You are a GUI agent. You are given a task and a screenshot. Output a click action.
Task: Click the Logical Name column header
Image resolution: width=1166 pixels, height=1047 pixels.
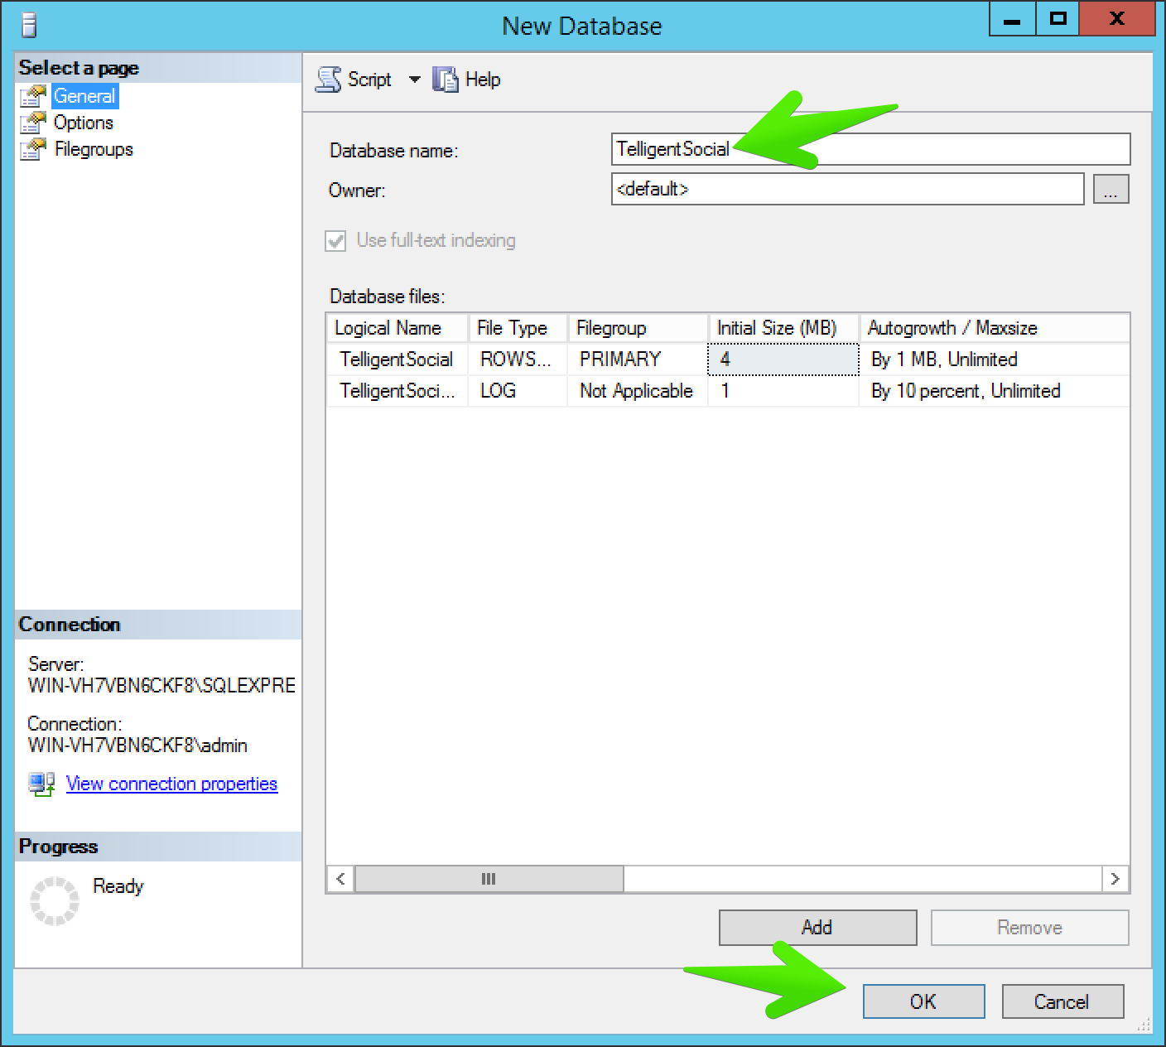pyautogui.click(x=397, y=328)
